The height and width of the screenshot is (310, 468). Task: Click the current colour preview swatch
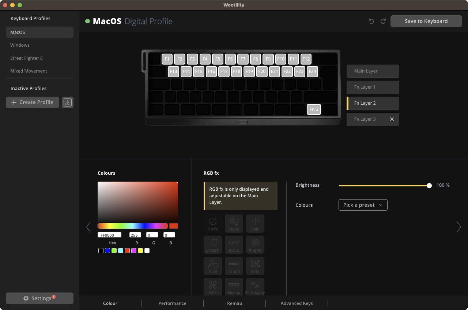[174, 226]
